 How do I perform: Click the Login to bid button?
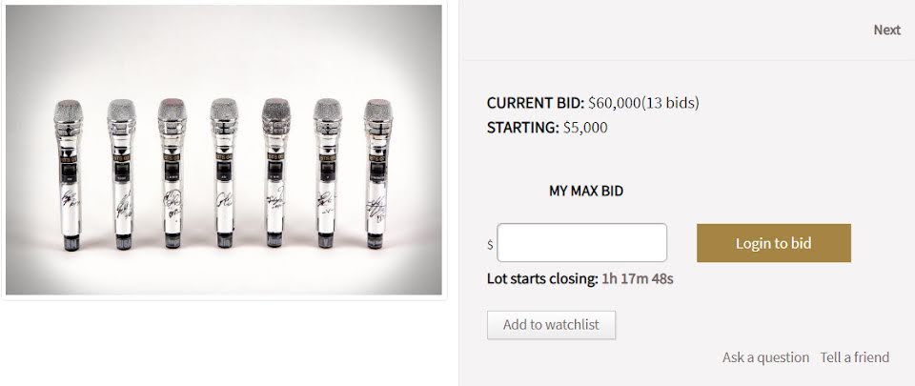click(773, 243)
